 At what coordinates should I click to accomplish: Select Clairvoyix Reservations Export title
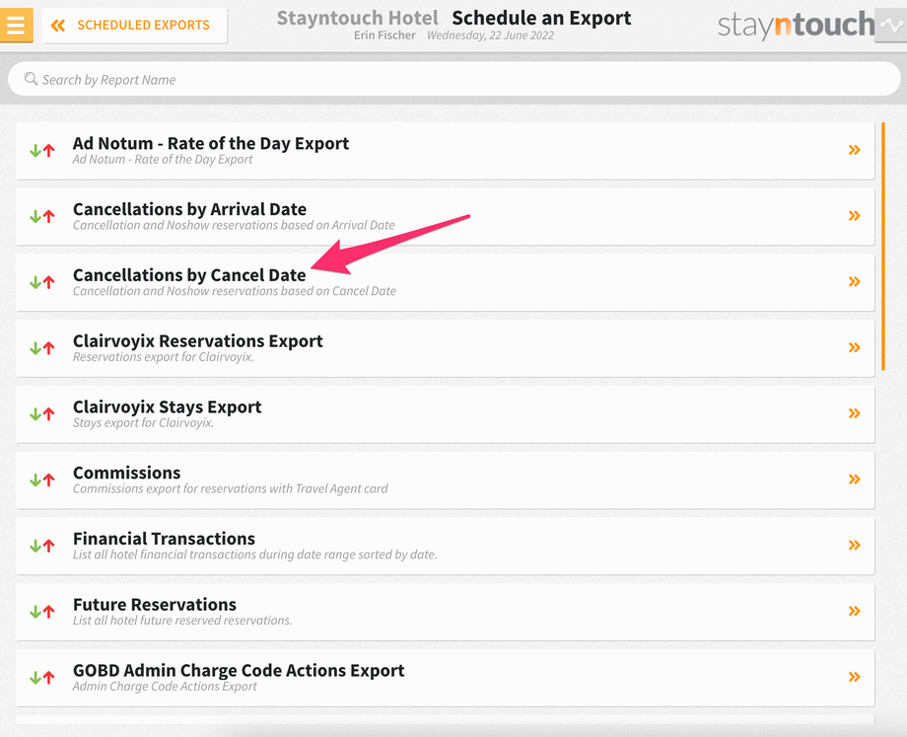click(198, 341)
